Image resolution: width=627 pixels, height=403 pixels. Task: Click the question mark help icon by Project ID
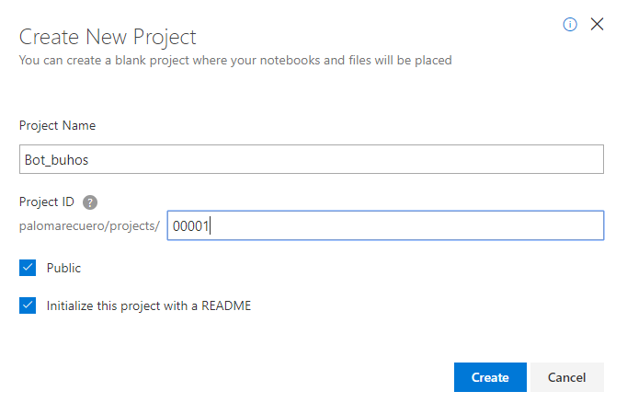90,202
